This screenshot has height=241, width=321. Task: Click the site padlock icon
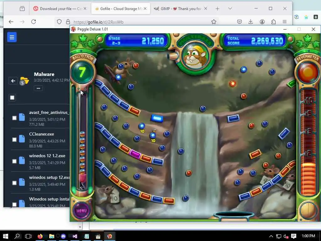pos(68,22)
